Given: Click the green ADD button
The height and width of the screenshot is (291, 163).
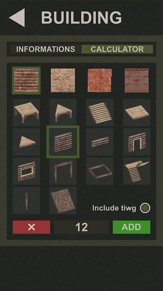Looking at the screenshot, I should pyautogui.click(x=131, y=227).
